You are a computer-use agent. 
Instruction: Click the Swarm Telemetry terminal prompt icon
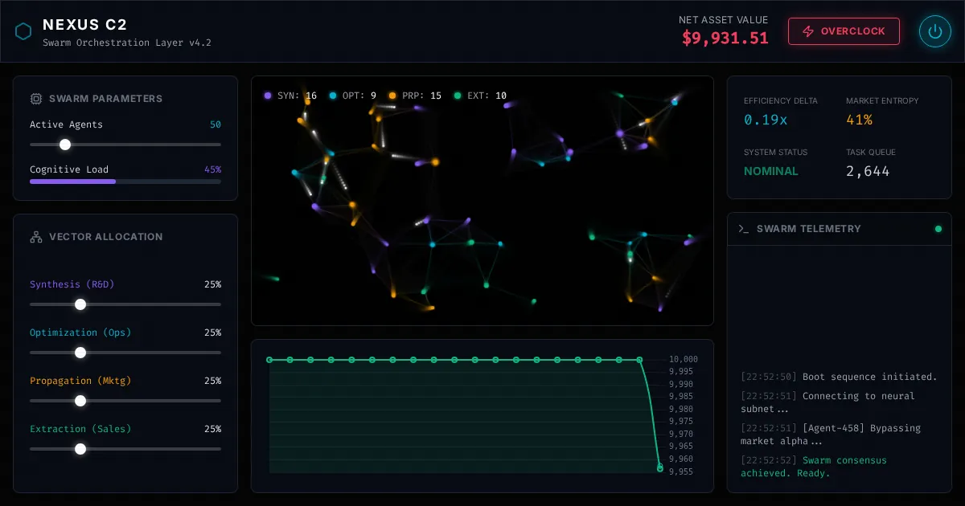coord(743,229)
